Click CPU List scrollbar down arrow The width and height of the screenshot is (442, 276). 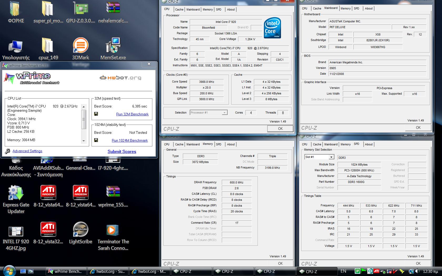(x=84, y=141)
